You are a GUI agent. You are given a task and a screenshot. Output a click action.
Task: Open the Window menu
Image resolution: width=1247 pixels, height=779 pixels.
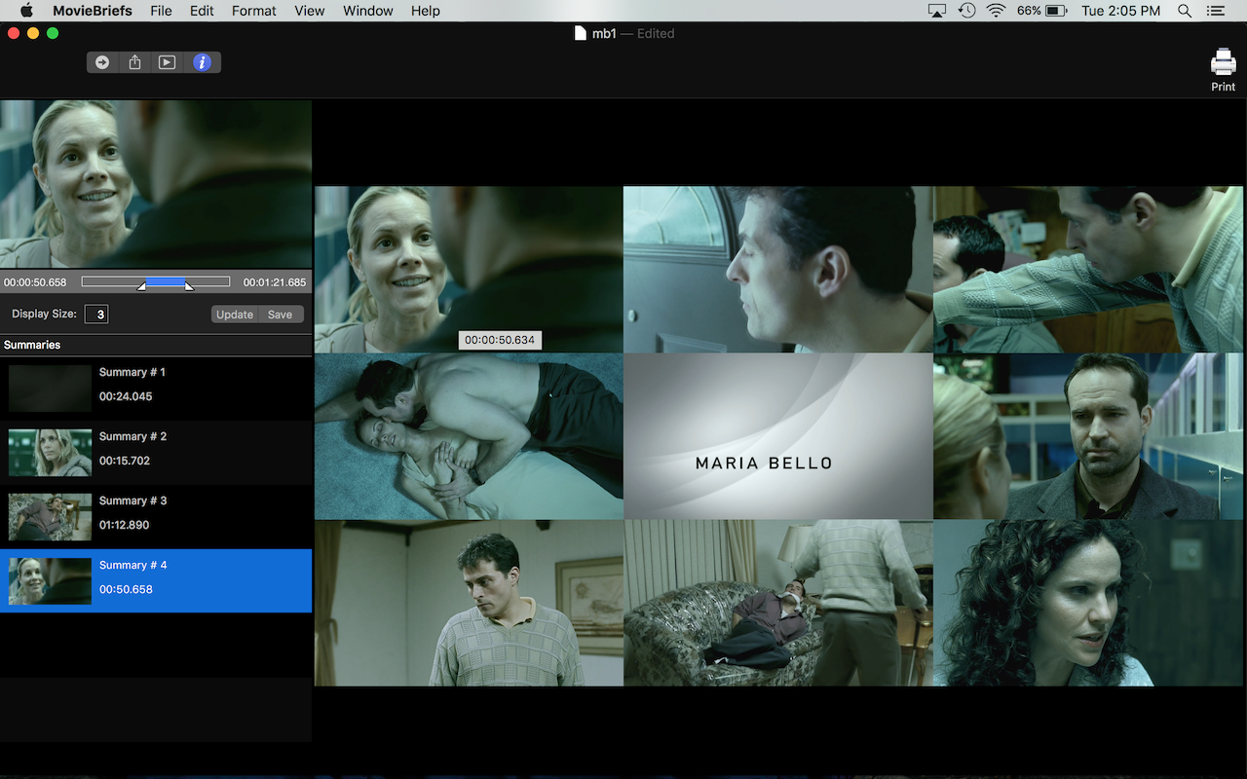pos(368,11)
